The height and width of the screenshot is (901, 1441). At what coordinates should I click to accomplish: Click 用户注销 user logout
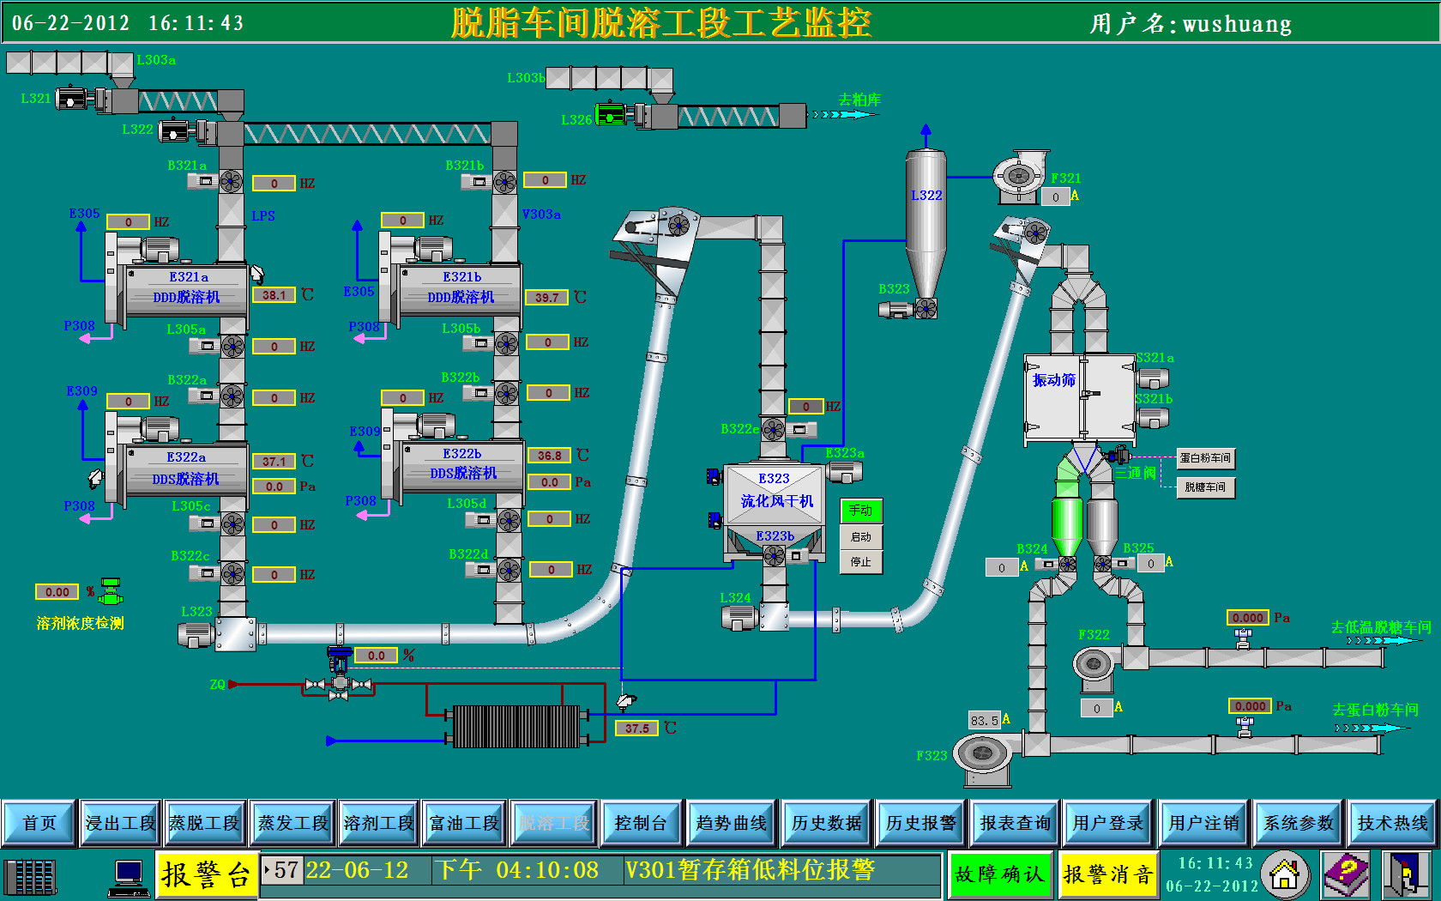1204,823
